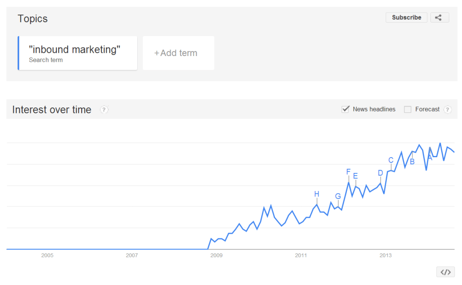The height and width of the screenshot is (285, 462).
Task: Select news marker D on the trend line
Action: (x=380, y=172)
